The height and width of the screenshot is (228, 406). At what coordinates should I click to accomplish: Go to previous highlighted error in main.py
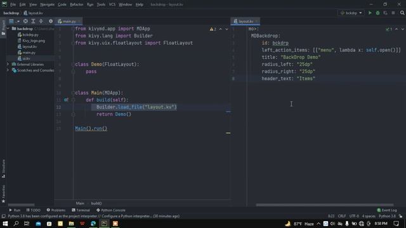pos(221,29)
